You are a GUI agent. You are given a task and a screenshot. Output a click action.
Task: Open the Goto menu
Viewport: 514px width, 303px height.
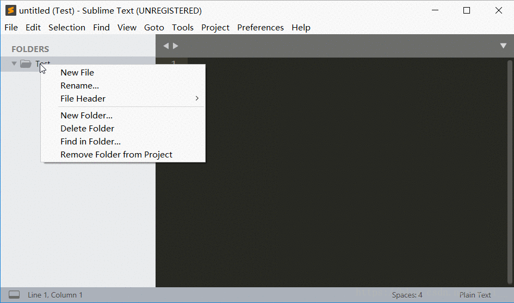154,28
